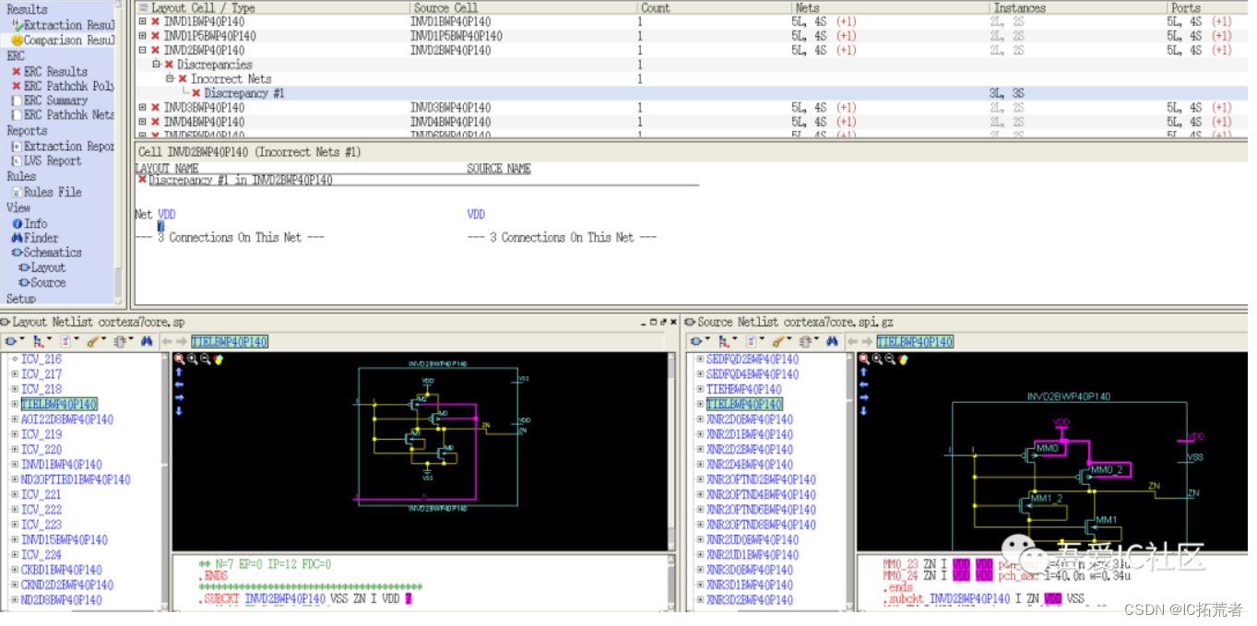Zoom out on layout schematic
This screenshot has width=1257, height=626.
click(206, 359)
